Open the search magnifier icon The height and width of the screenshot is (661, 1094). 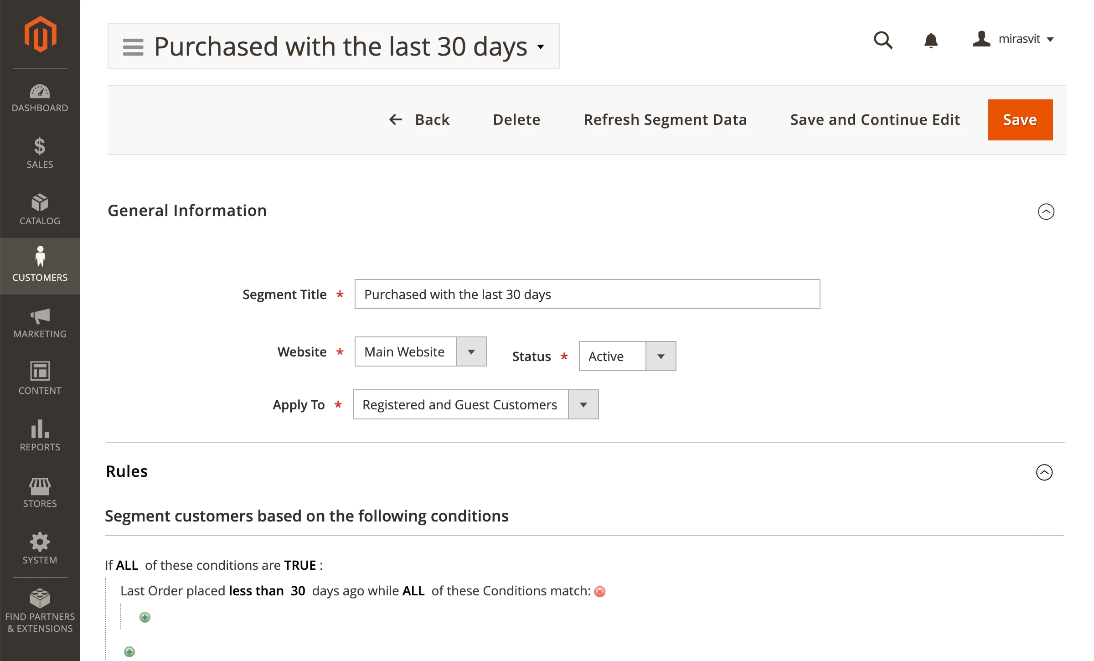[883, 40]
